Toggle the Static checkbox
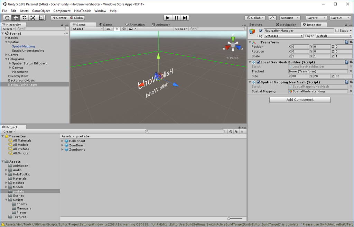354x227 pixels. coord(337,30)
